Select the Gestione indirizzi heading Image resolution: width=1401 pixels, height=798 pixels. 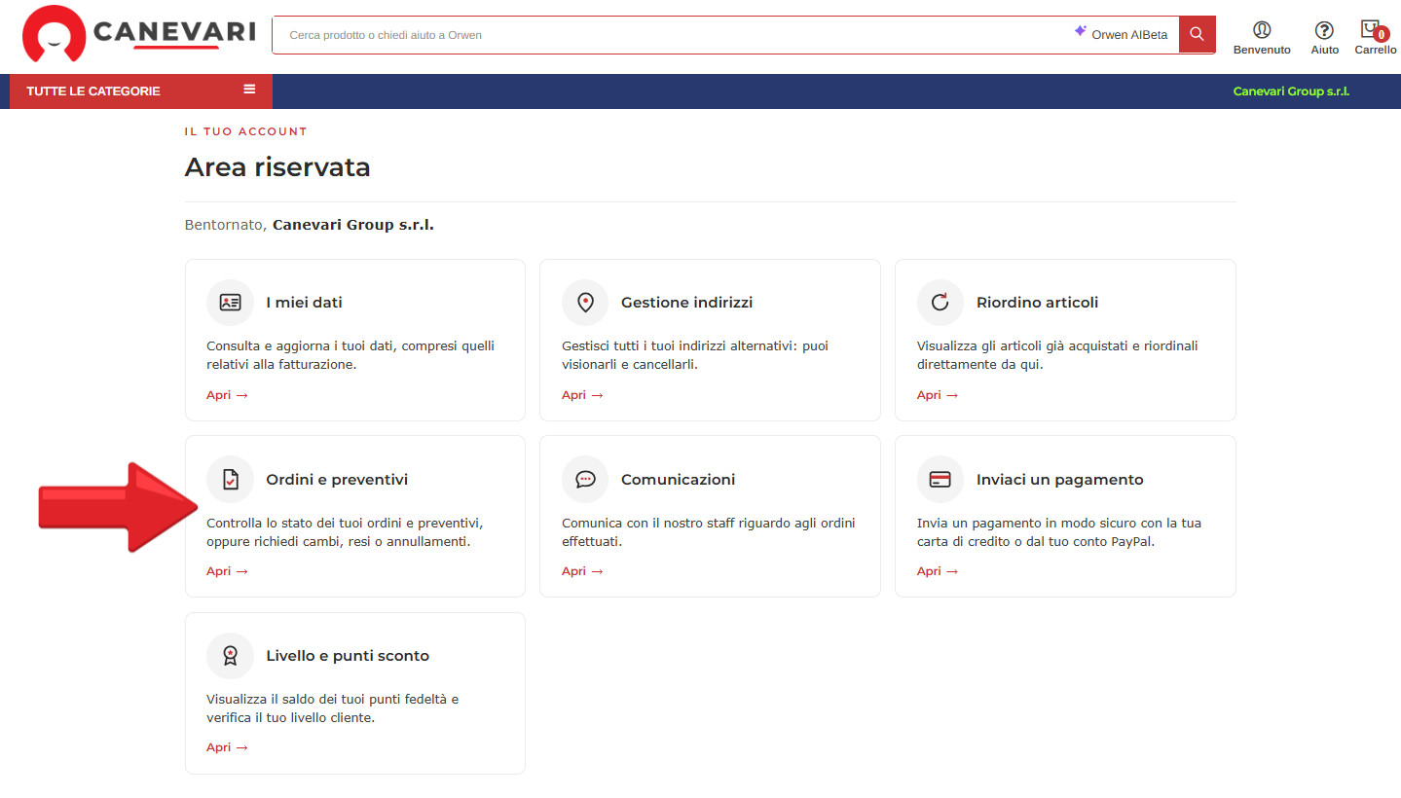point(686,303)
